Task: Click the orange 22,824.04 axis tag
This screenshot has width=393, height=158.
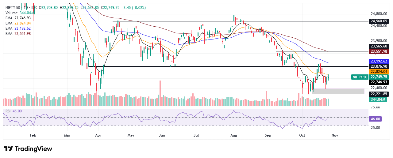Action: (x=379, y=71)
